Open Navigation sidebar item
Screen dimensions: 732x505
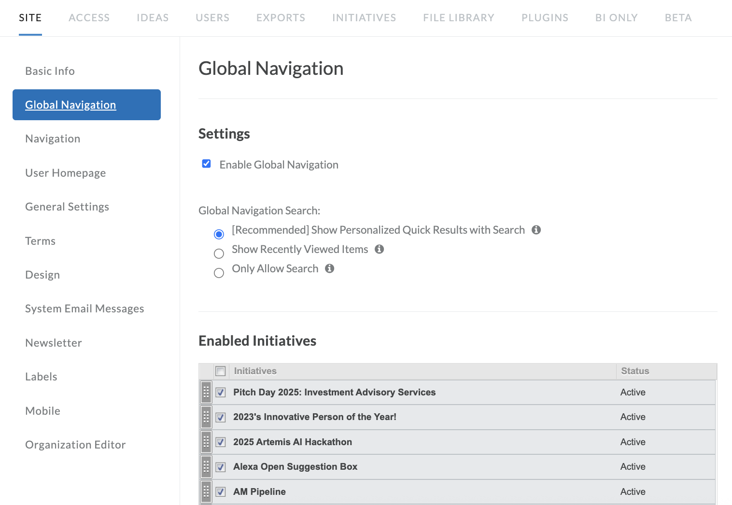[x=53, y=139]
